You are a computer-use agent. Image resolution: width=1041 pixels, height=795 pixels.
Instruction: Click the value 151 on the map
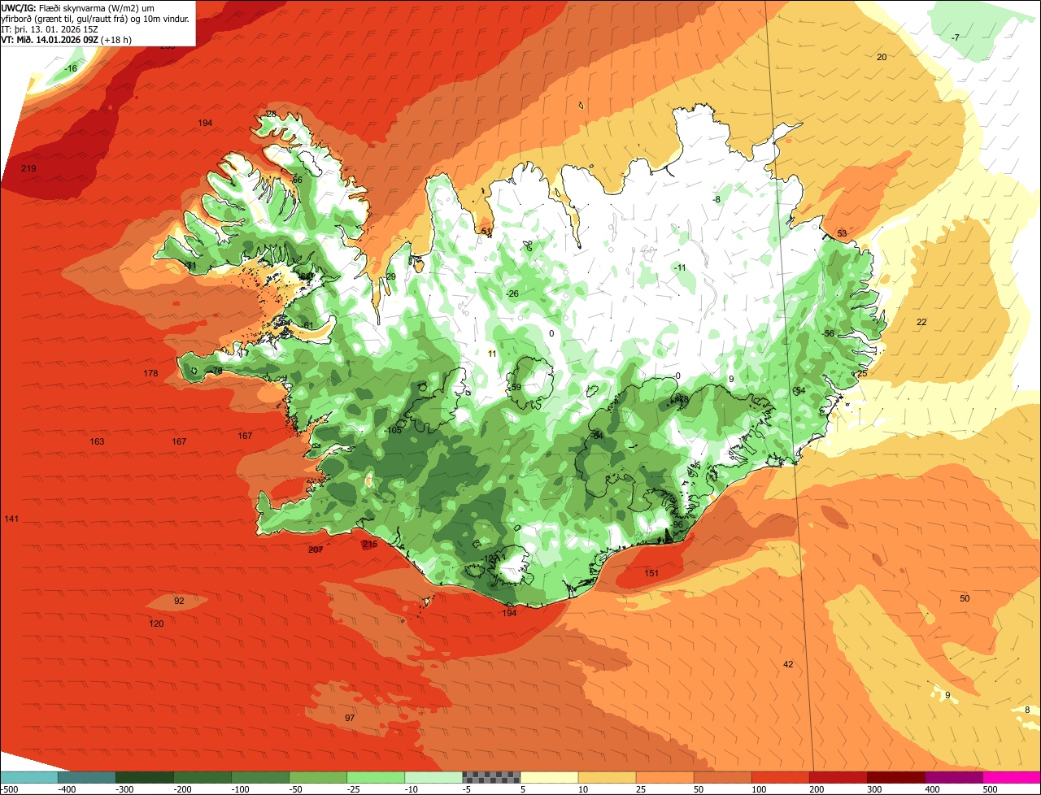click(x=651, y=573)
